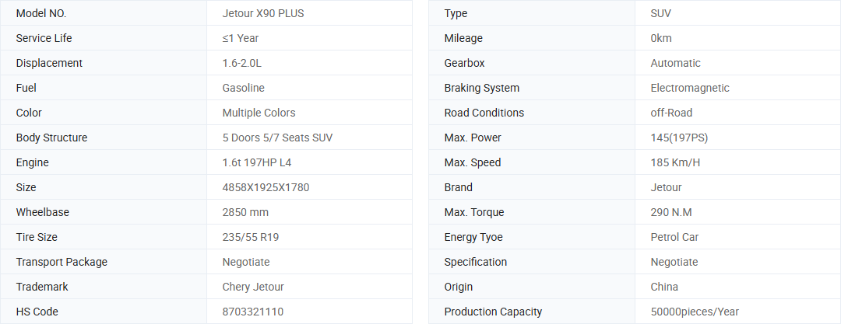This screenshot has width=841, height=324.
Task: Select the Multiple Colors value
Action: click(259, 113)
